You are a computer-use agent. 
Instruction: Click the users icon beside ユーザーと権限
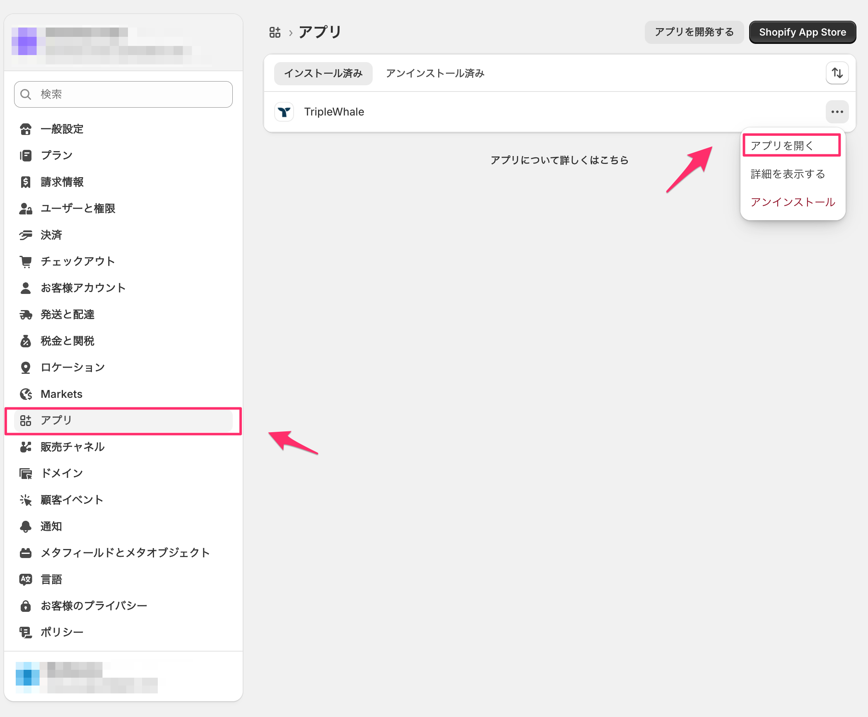click(x=26, y=209)
